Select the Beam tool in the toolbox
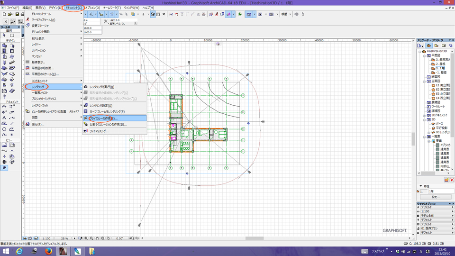The width and height of the screenshot is (455, 256). pyautogui.click(x=12, y=63)
